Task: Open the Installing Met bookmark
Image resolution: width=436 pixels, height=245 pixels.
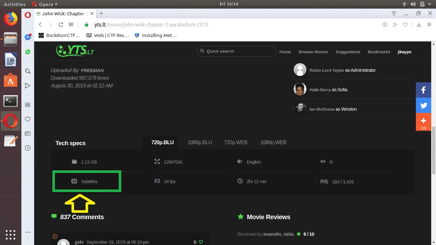Action: [x=156, y=35]
